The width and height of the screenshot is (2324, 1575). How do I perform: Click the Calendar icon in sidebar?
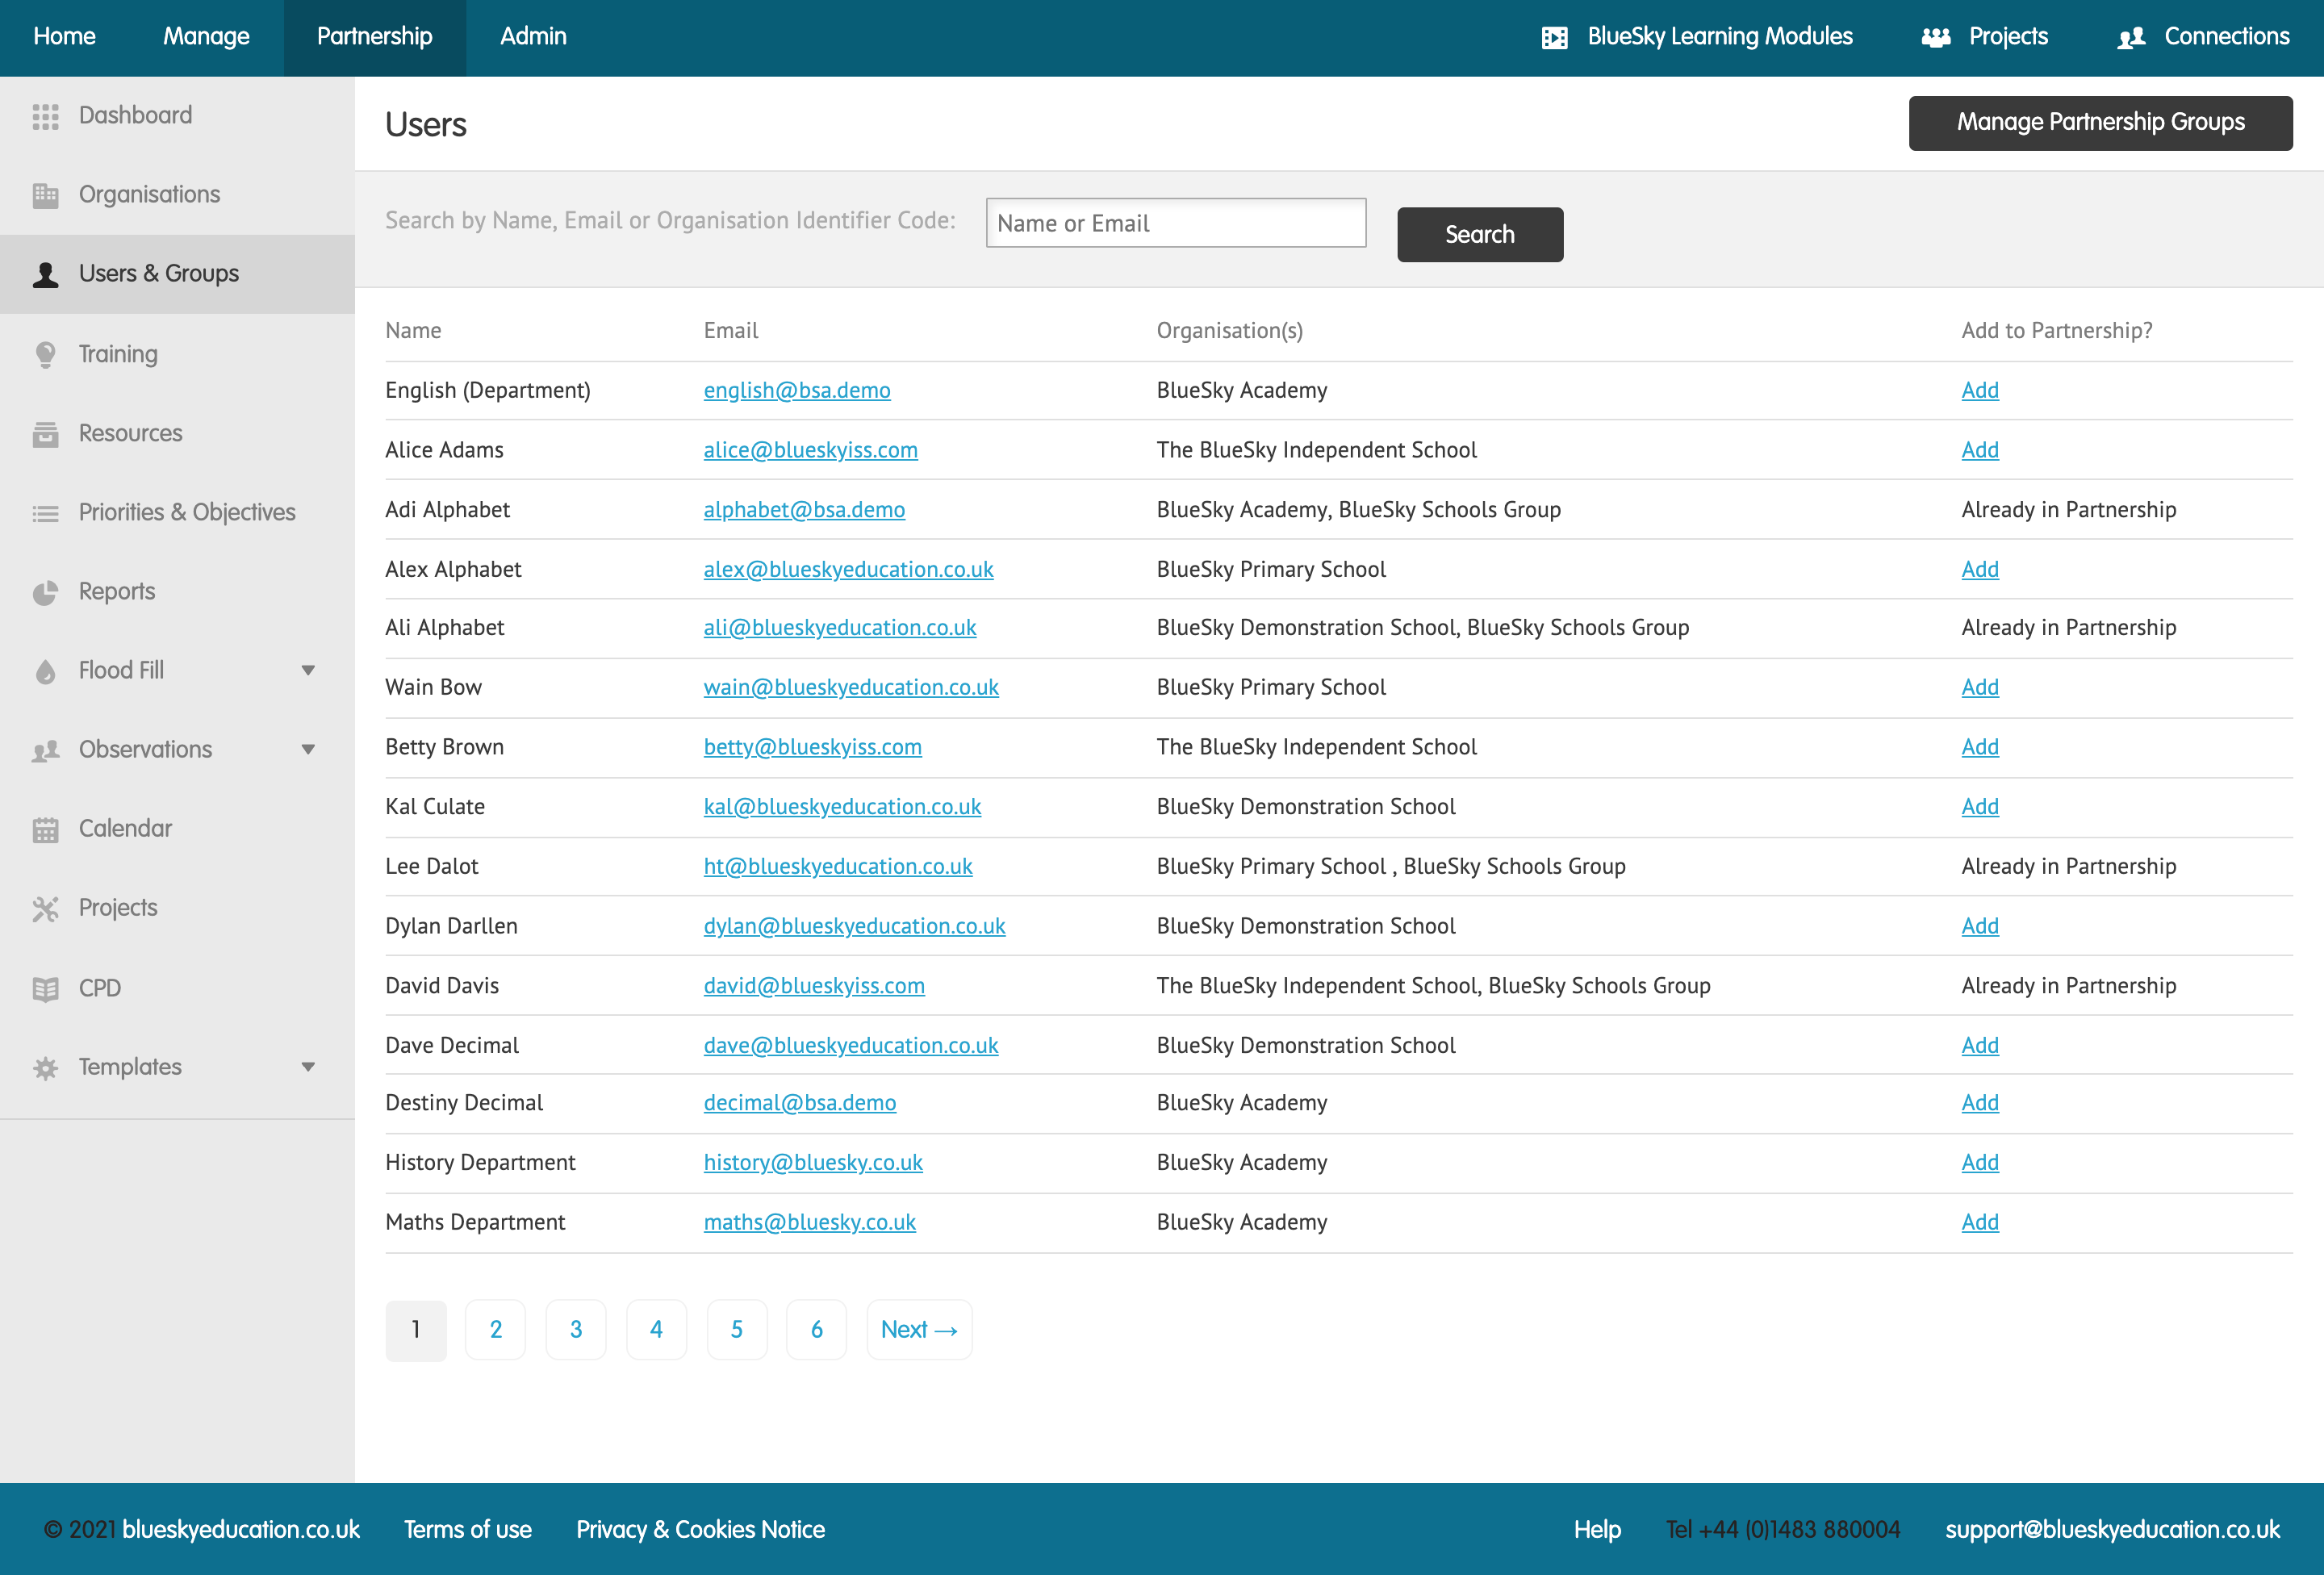(x=45, y=829)
